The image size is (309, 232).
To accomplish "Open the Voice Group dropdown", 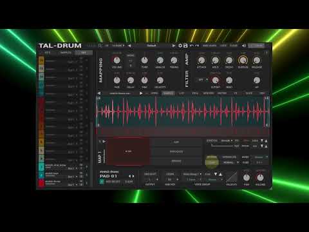I will coord(192,174).
